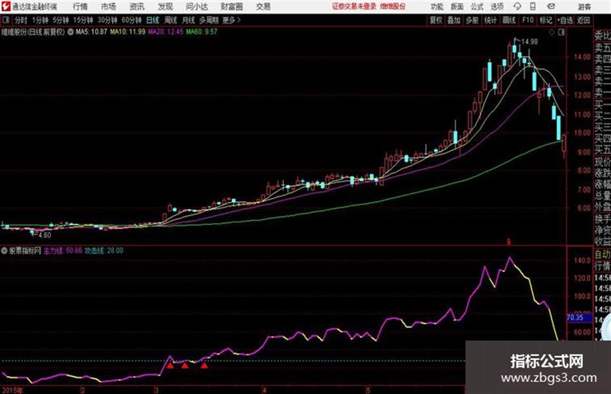This screenshot has width=611, height=394.
Task: Toggle the left panel layout icon
Action: point(5,20)
